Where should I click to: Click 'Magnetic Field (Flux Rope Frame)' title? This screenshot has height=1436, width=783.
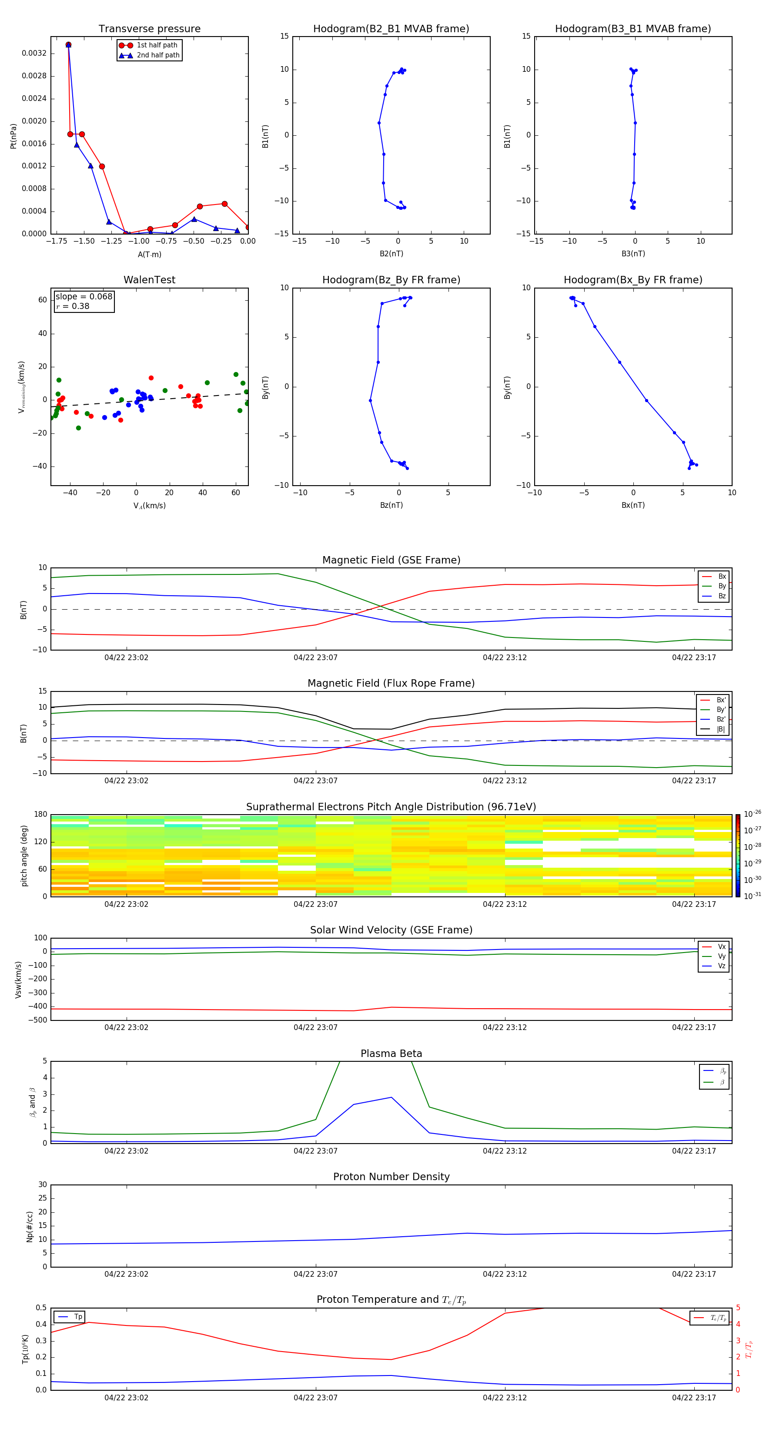[391, 684]
